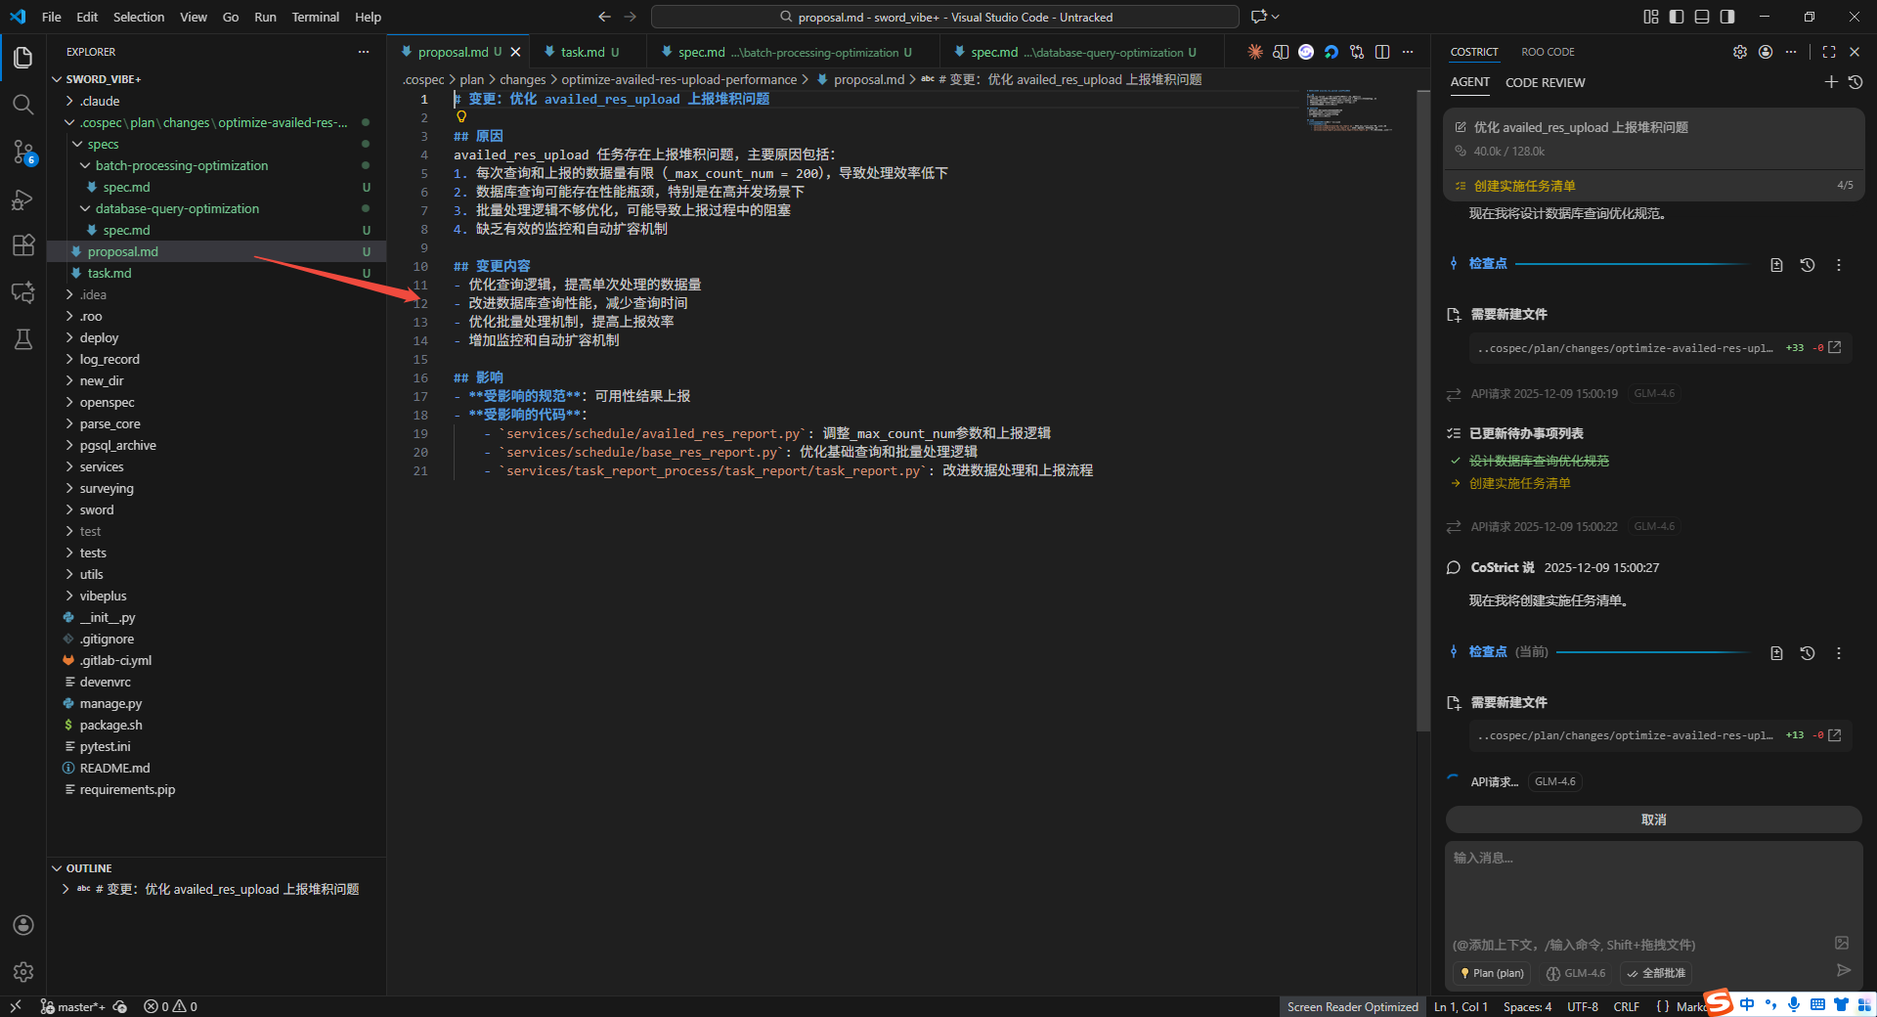This screenshot has height=1017, width=1877.
Task: Expand the deploy folder in Explorer
Action: [99, 337]
